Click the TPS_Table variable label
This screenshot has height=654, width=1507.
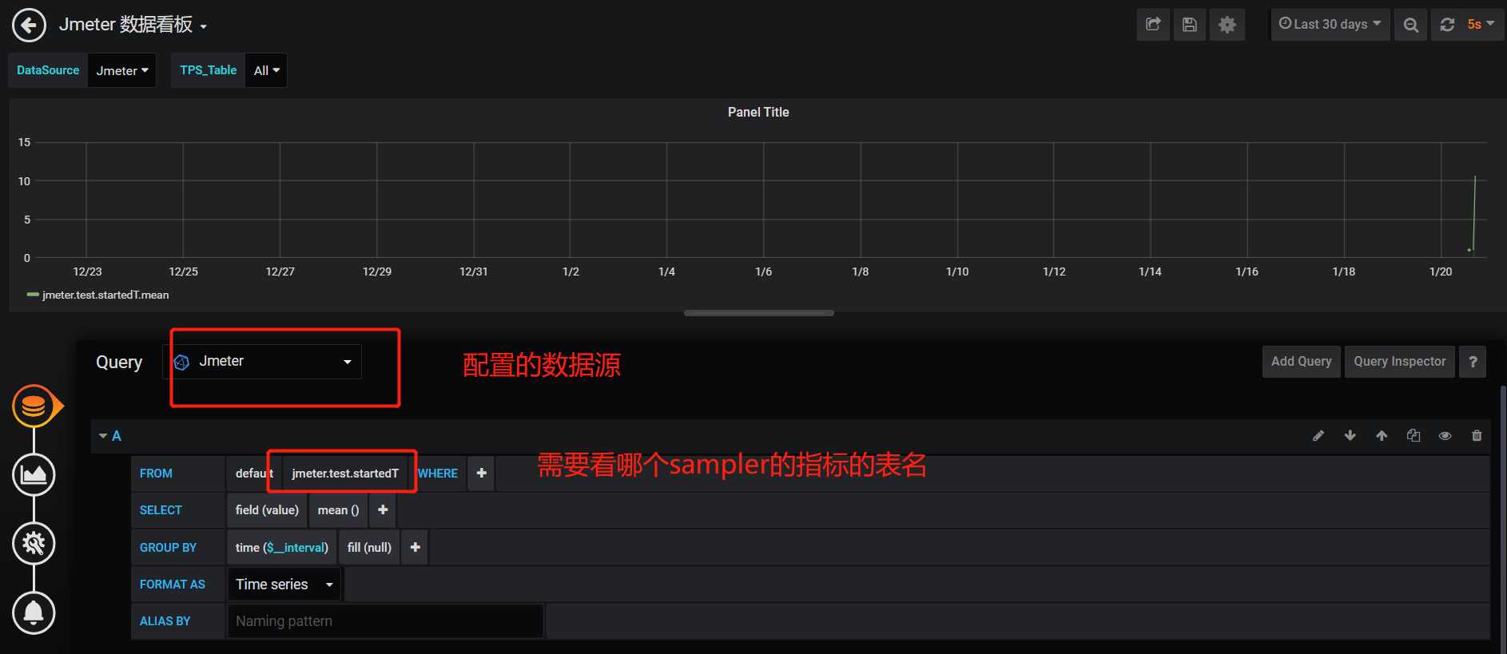click(208, 70)
